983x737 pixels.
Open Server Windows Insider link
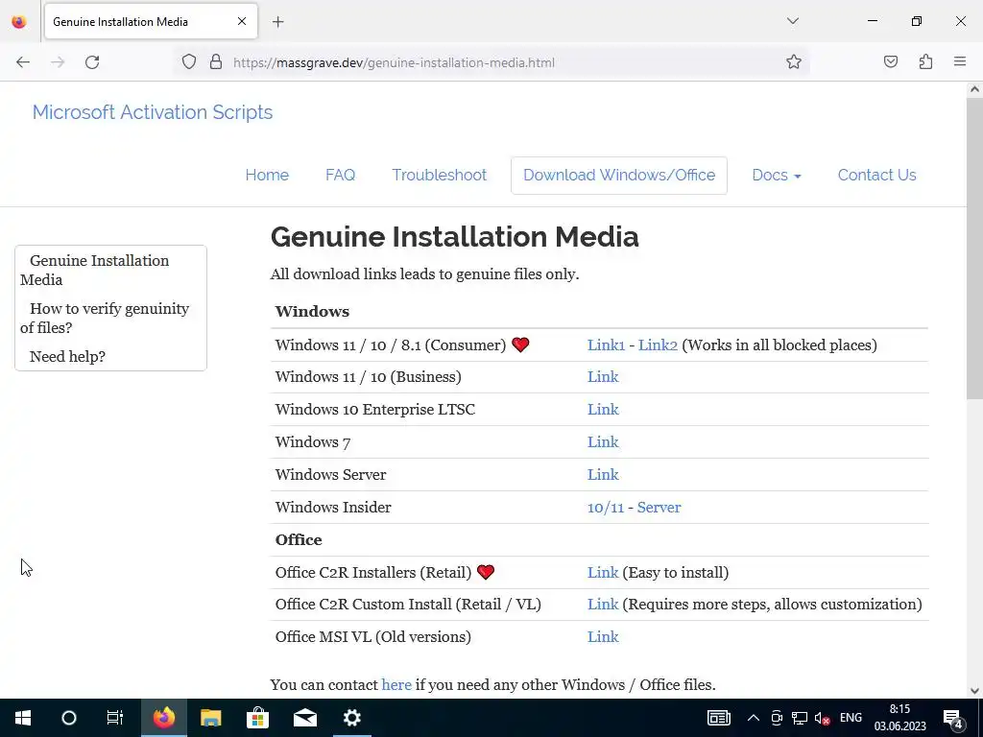point(659,507)
